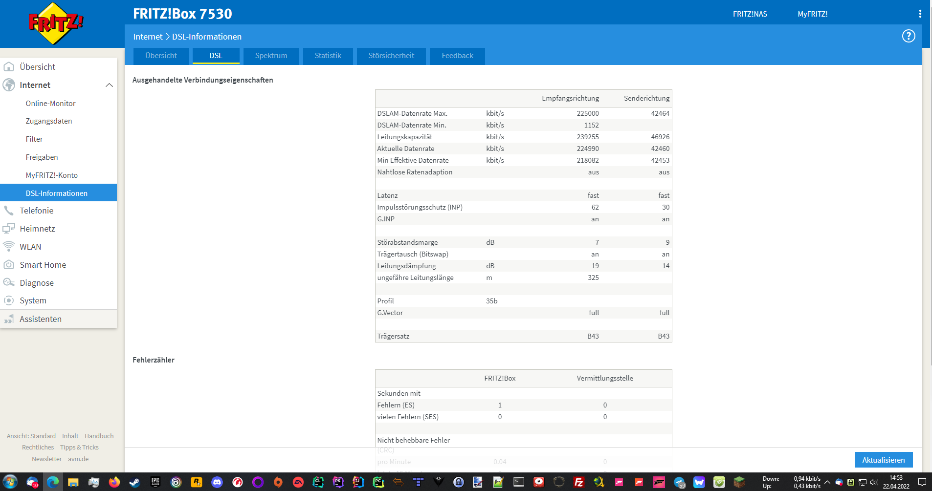This screenshot has height=491, width=932.
Task: Click the volume speaker tray icon
Action: pos(874,483)
